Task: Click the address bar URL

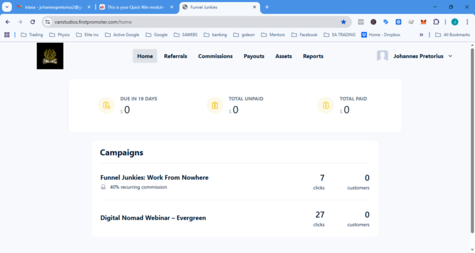Action: (93, 22)
